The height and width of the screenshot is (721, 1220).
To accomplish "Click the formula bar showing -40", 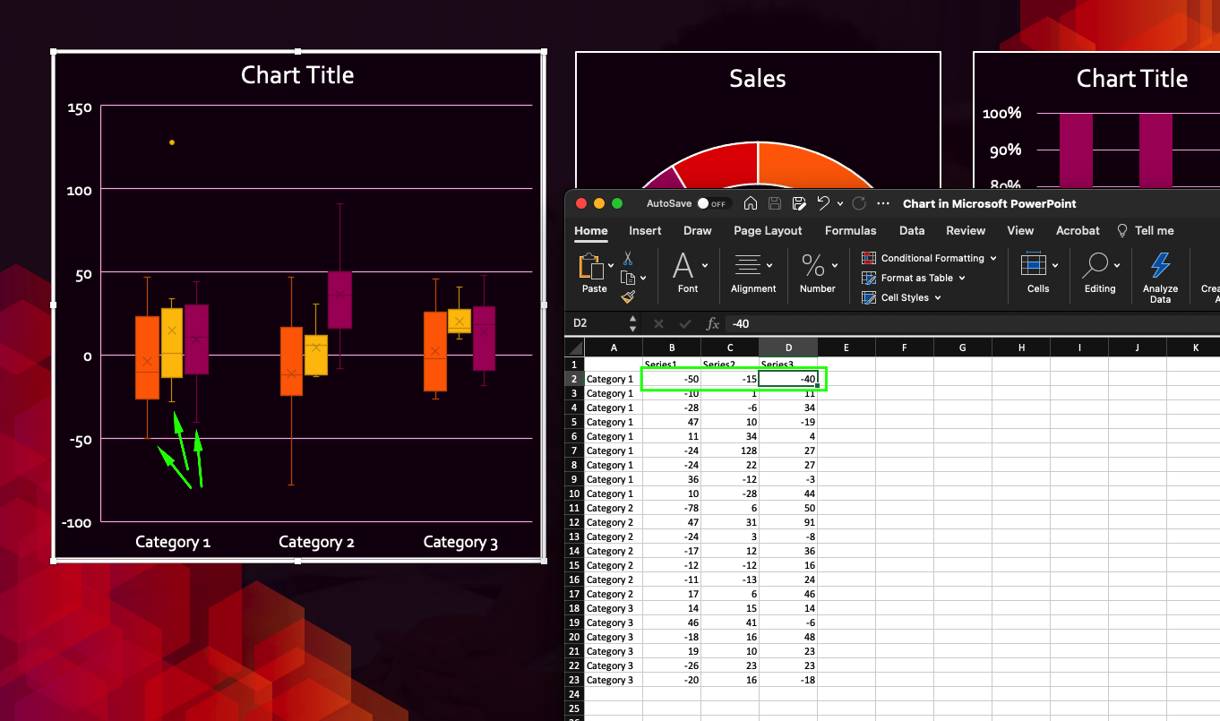I will pos(743,323).
